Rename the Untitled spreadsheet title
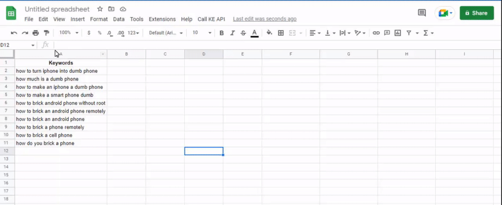Screen dimensions: 502x205 (x=57, y=9)
